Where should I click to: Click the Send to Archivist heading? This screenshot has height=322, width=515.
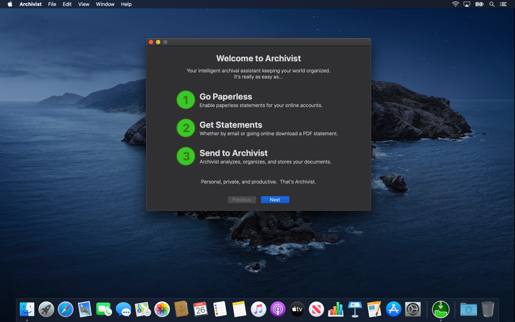(x=234, y=153)
